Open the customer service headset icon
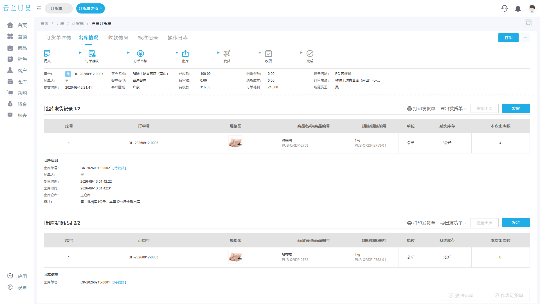540x304 pixels. [505, 8]
